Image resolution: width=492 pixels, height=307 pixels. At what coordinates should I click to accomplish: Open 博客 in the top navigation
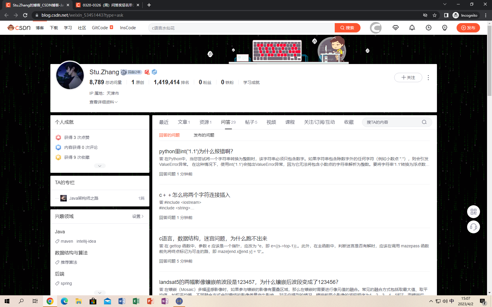40,28
